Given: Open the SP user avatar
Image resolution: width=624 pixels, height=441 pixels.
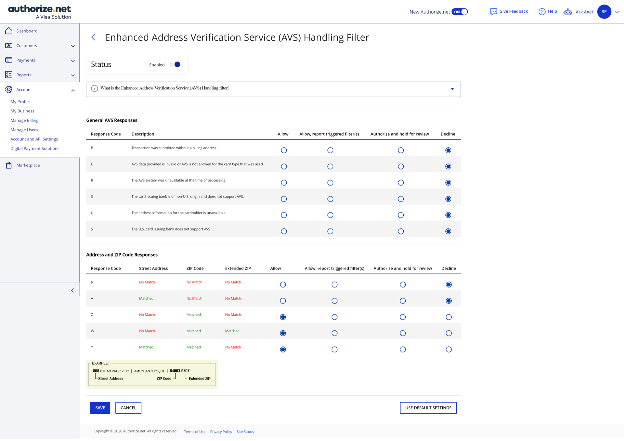Looking at the screenshot, I should tap(604, 12).
